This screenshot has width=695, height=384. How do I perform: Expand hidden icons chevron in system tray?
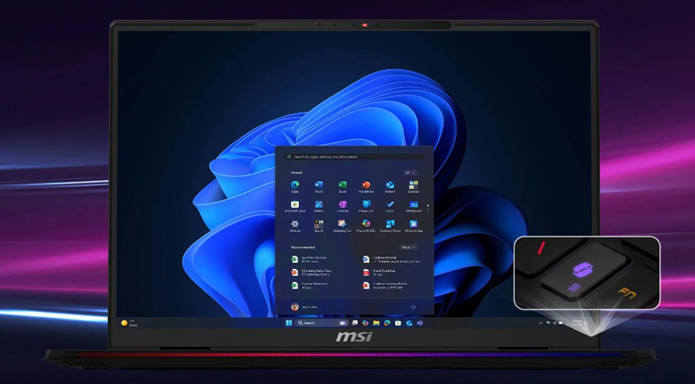541,323
